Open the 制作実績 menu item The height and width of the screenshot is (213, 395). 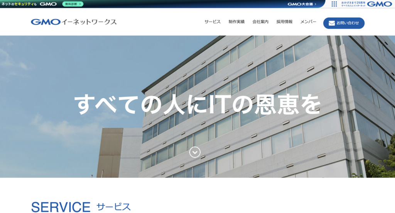tap(236, 22)
